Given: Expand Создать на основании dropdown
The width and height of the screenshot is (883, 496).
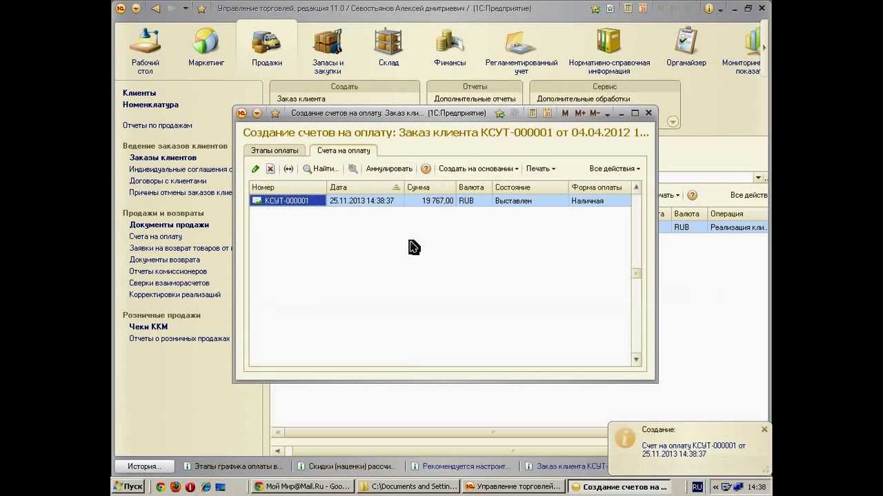Looking at the screenshot, I should tap(478, 169).
